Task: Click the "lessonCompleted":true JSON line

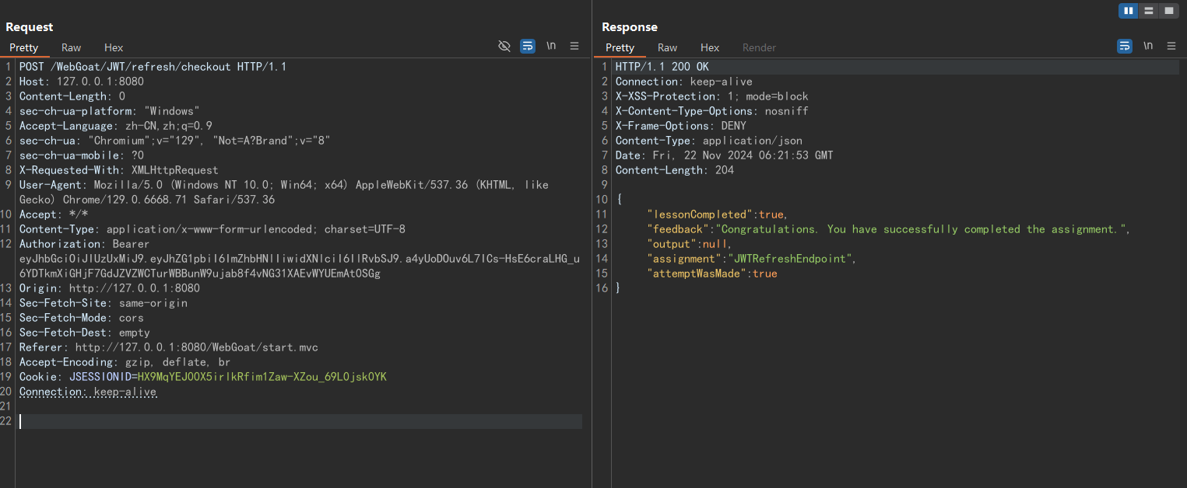Action: [718, 214]
